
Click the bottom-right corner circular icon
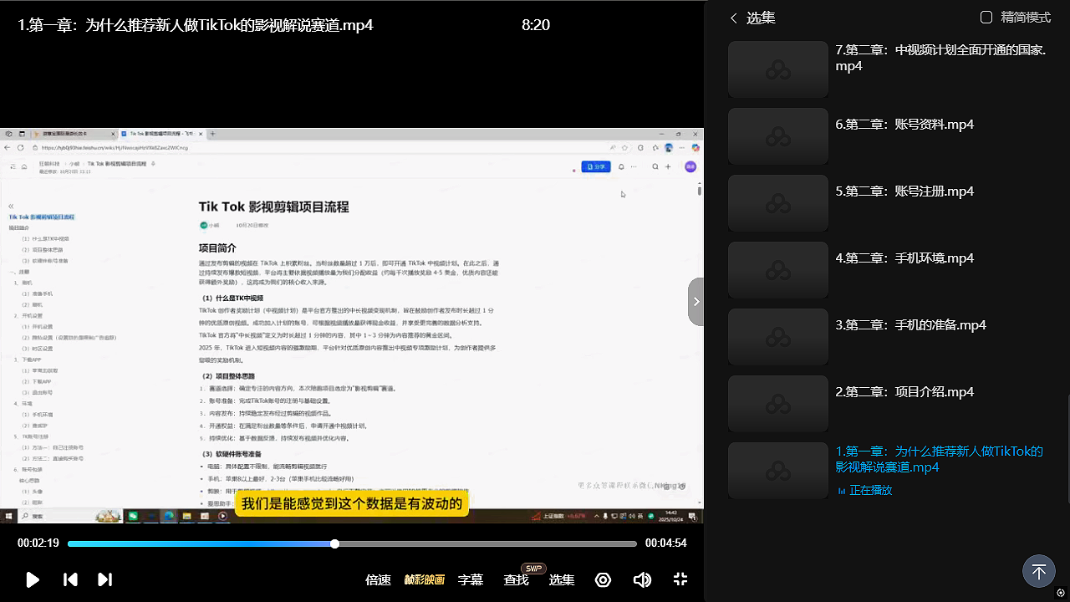pyautogui.click(x=1061, y=593)
